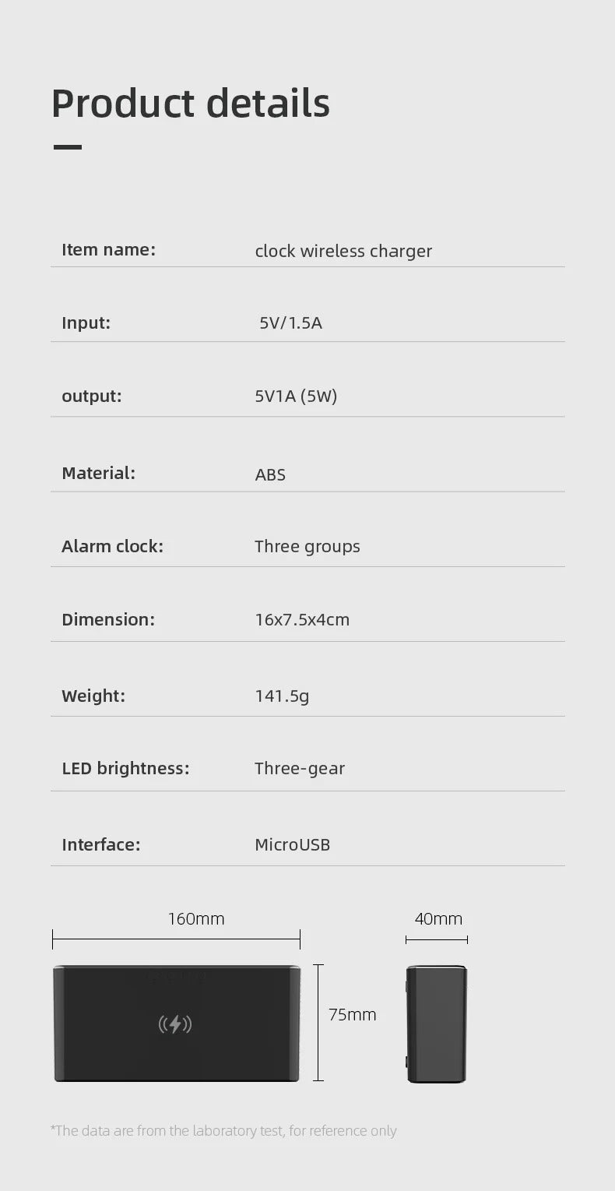Viewport: 615px width, 1191px height.
Task: Click the 160mm width measurement label
Action: tap(196, 919)
